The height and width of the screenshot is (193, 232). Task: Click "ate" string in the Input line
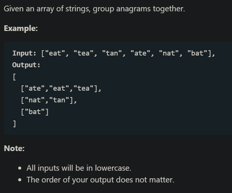(x=140, y=53)
